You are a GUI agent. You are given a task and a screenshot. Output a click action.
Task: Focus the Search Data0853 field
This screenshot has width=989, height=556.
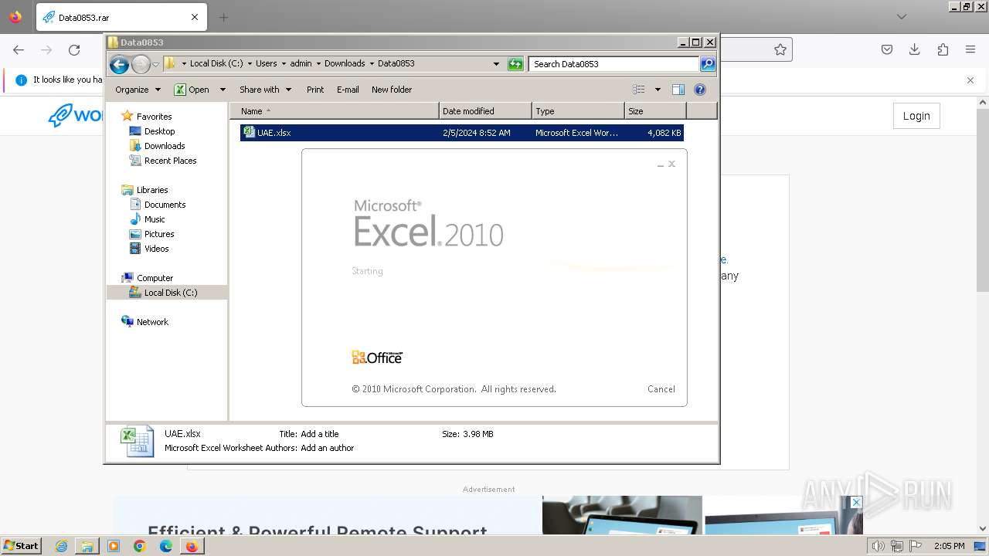[x=614, y=64]
